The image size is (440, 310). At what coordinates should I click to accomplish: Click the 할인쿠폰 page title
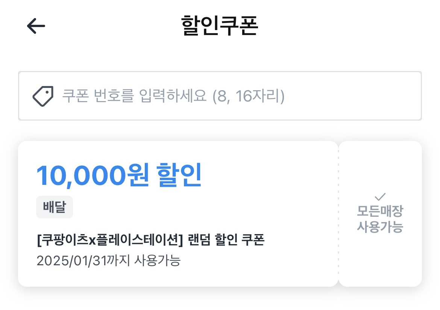click(220, 26)
